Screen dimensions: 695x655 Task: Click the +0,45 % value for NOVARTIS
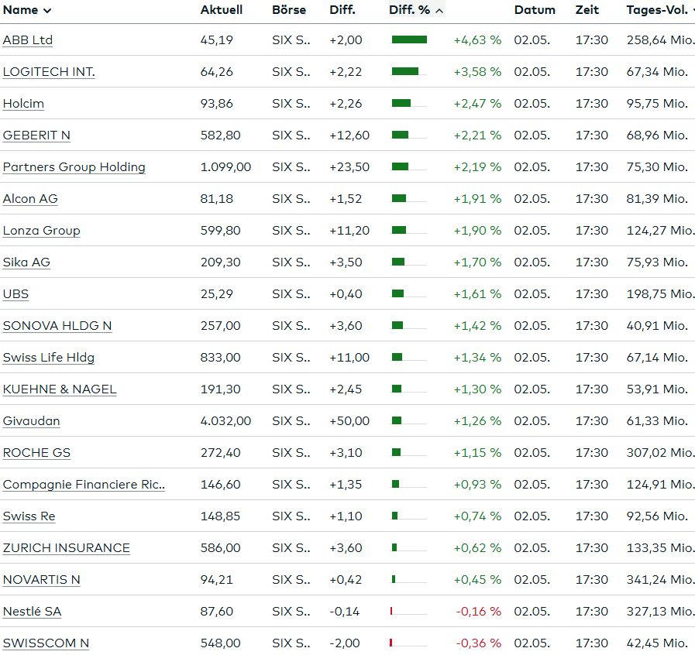point(477,580)
